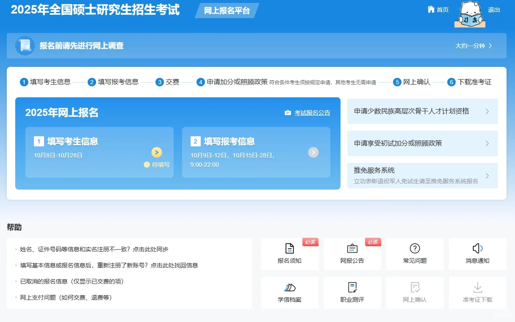Viewport: 515px width, 322px height.
Task: Access the 学信档案 archive
Action: tap(290, 293)
